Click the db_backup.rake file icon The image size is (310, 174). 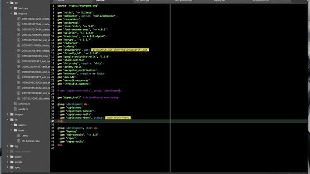tap(19, 141)
